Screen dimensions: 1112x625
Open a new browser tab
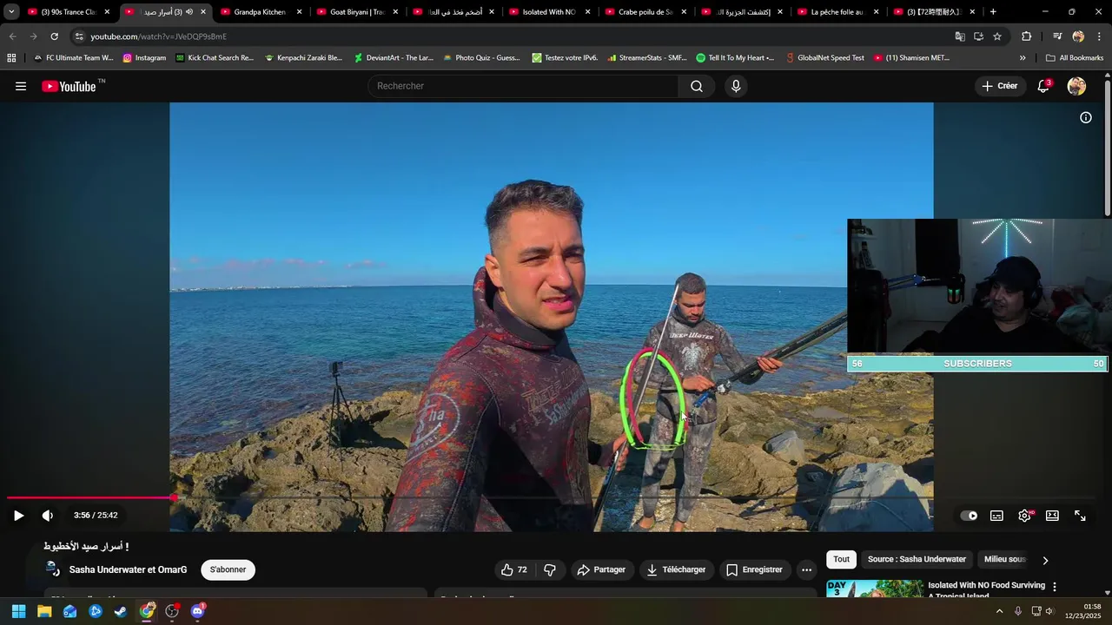[x=993, y=12]
